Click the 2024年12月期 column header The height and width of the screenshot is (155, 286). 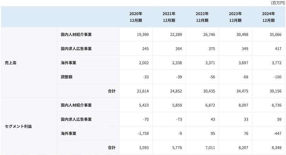(x=268, y=17)
